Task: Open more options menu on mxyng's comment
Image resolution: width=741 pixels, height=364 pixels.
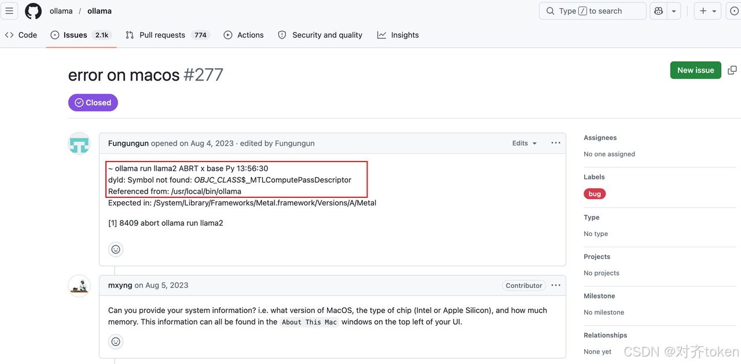Action: pyautogui.click(x=556, y=285)
